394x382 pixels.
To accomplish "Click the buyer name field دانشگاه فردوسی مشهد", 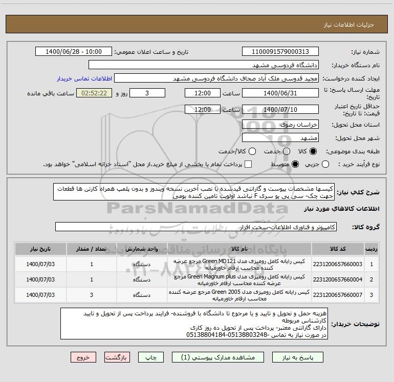I will point(204,65).
